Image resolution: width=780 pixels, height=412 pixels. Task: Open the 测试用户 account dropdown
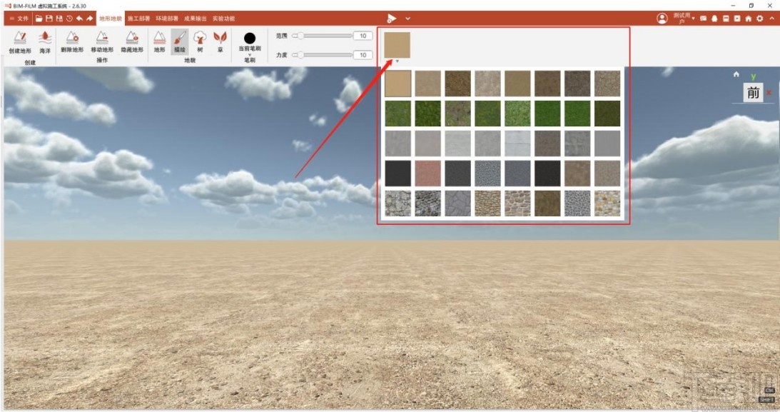[x=684, y=19]
